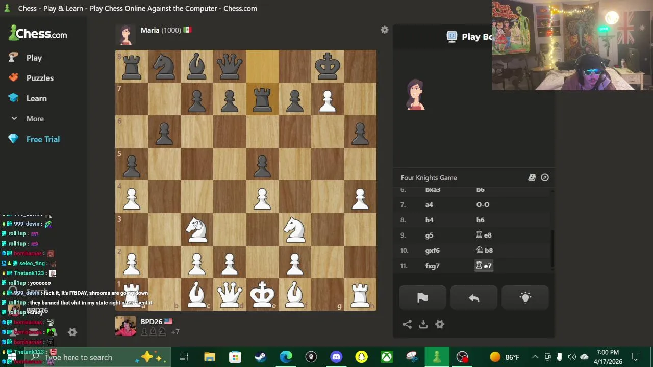Take back the last move with undo arrow
The height and width of the screenshot is (367, 653).
click(x=474, y=298)
